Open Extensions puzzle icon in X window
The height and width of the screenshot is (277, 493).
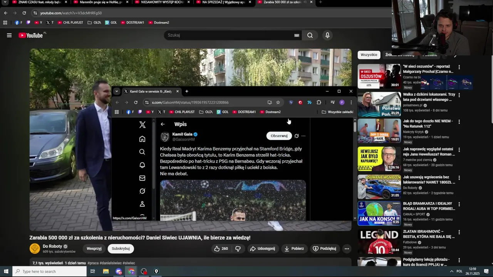click(319, 102)
